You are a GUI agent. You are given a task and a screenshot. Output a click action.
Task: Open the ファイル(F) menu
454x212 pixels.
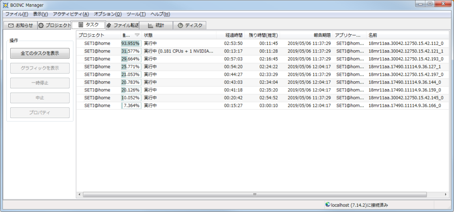pyautogui.click(x=16, y=14)
